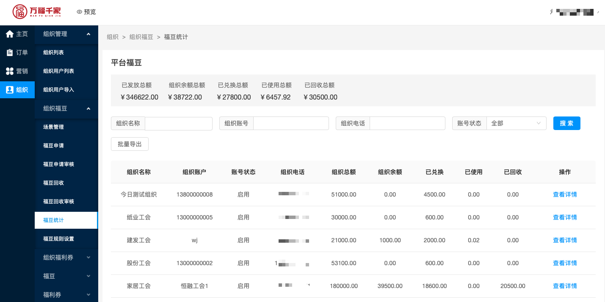The image size is (605, 302).
Task: Click the eye preview icon
Action: click(79, 12)
